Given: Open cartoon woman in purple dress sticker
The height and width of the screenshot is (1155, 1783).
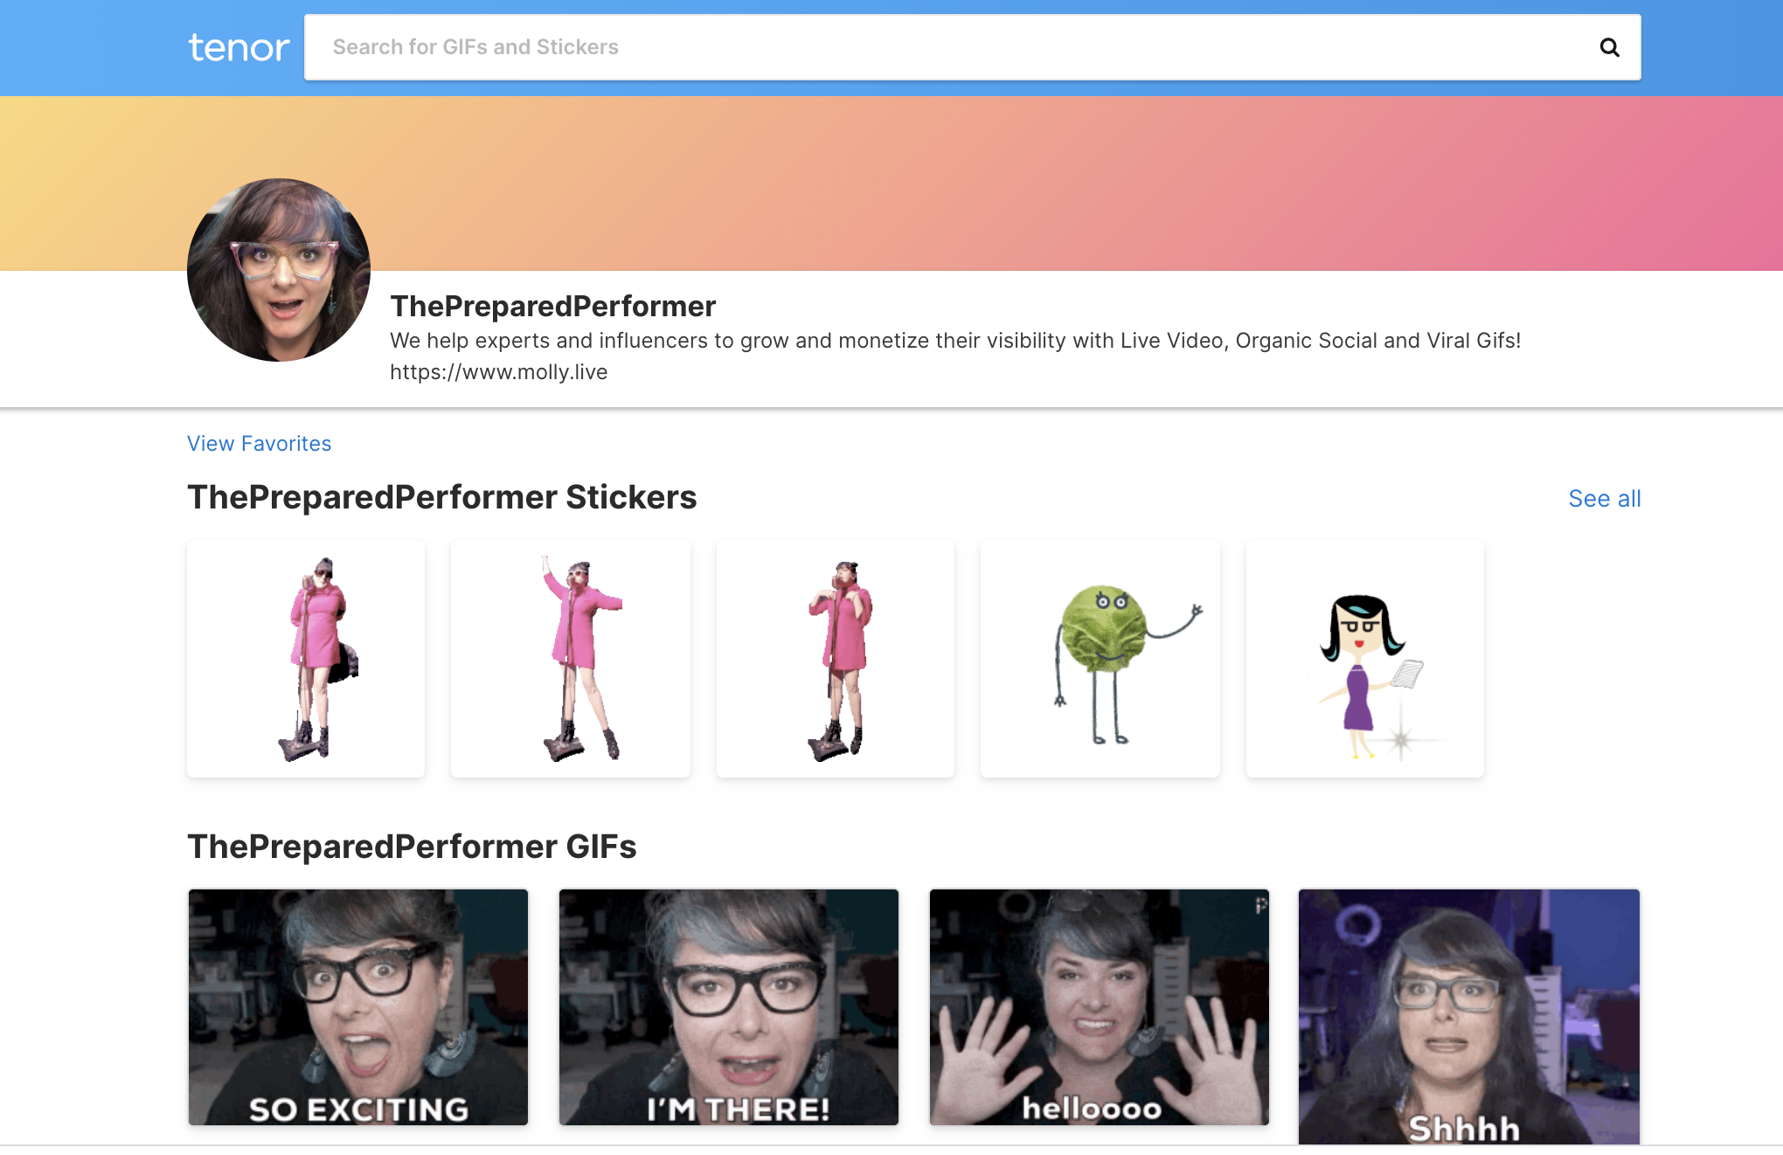Looking at the screenshot, I should (x=1365, y=659).
